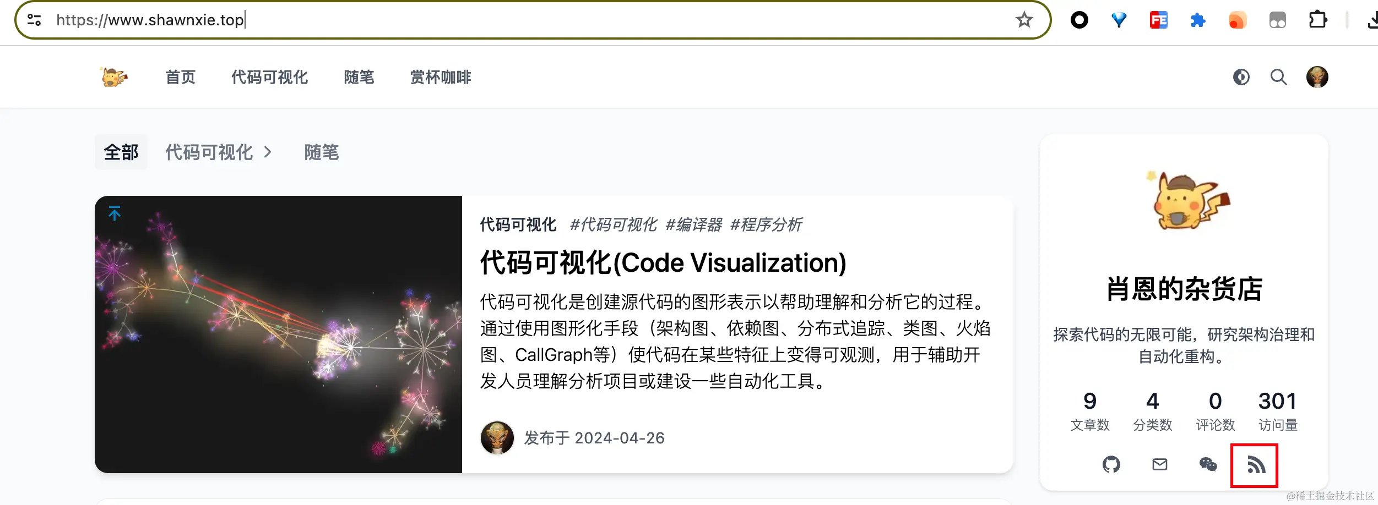Screen dimensions: 1378x505
Task: Open the site search magnifier icon
Action: (1279, 77)
